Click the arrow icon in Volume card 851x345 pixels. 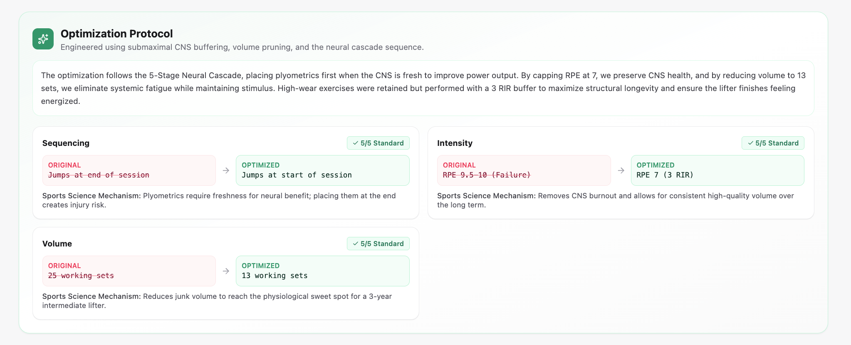226,271
